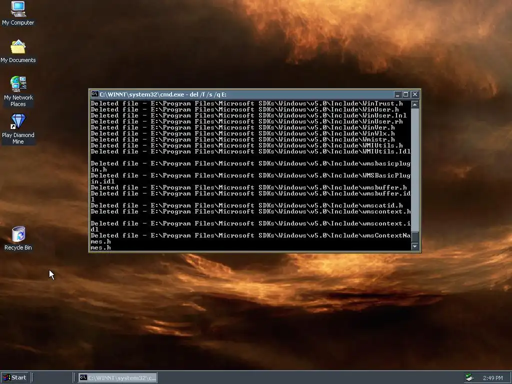Open the Start menu
Viewport: 512px width, 384px height.
(15, 378)
